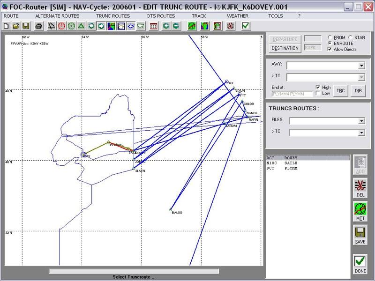
Task: Click the open folder toolbar icon
Action: (x=15, y=26)
